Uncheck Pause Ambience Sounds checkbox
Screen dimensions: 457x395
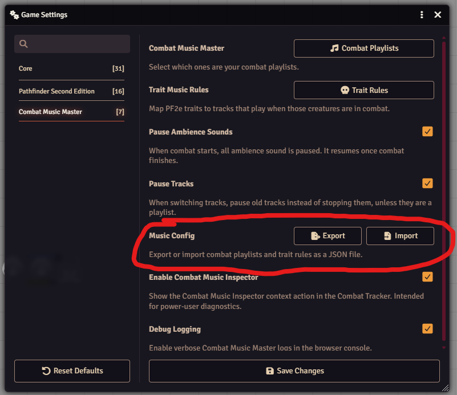(427, 132)
